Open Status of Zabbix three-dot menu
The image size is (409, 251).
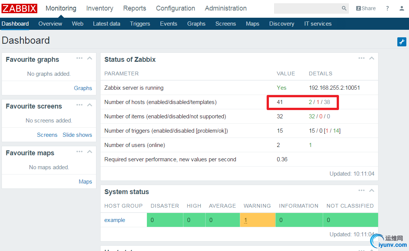362,58
